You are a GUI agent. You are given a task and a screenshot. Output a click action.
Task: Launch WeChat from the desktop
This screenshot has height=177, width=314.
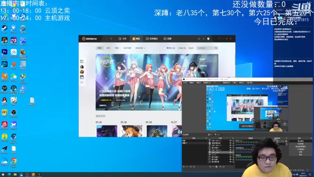(x=14, y=76)
